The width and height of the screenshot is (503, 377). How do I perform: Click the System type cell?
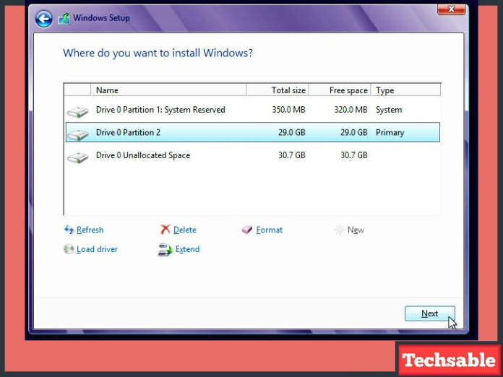(x=389, y=110)
